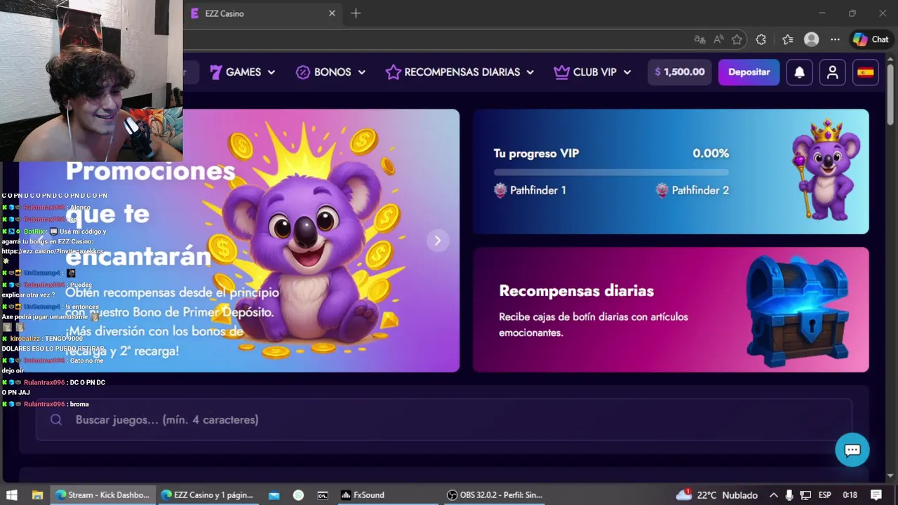The height and width of the screenshot is (505, 898).
Task: Click the Pathfinder 2 level label
Action: point(692,190)
